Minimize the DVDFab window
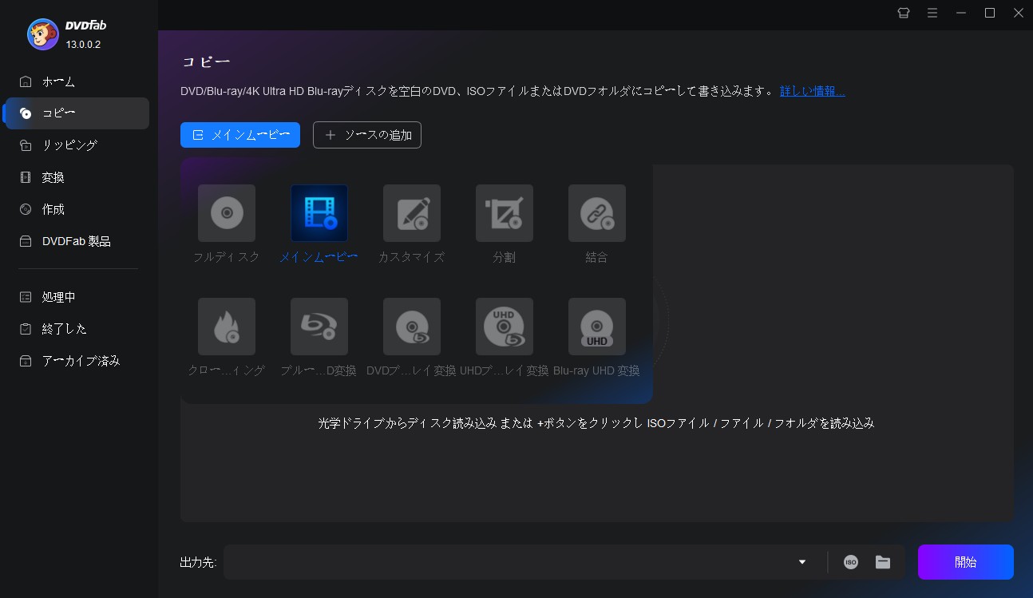 coord(961,13)
